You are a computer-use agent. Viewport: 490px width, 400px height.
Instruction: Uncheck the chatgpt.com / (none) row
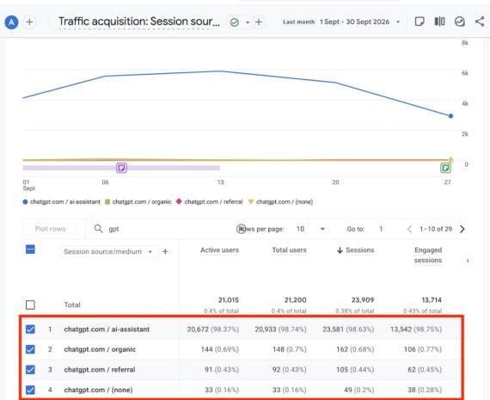(x=30, y=390)
